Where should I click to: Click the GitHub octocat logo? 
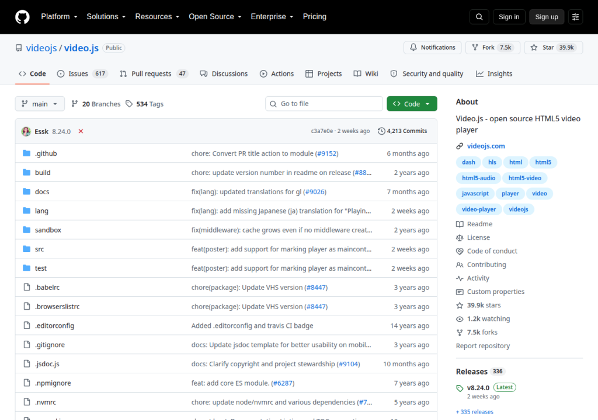22,17
